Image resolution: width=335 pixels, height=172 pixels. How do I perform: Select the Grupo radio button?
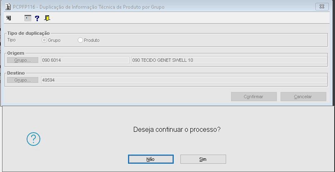pyautogui.click(x=44, y=40)
